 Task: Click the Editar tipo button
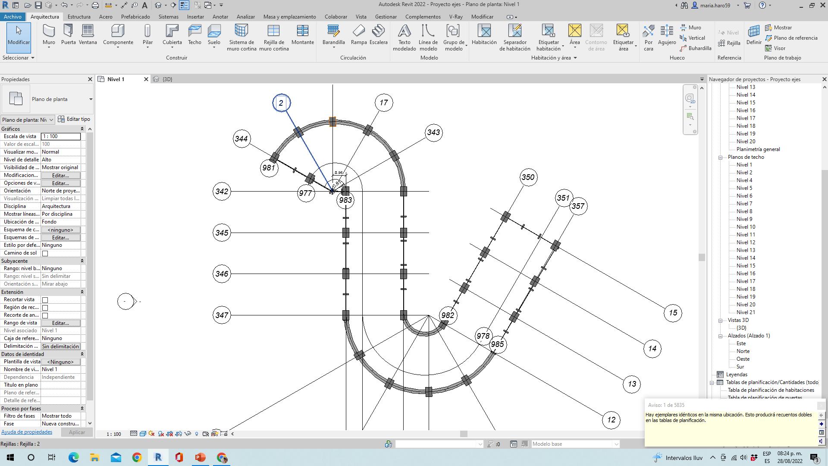tap(74, 120)
